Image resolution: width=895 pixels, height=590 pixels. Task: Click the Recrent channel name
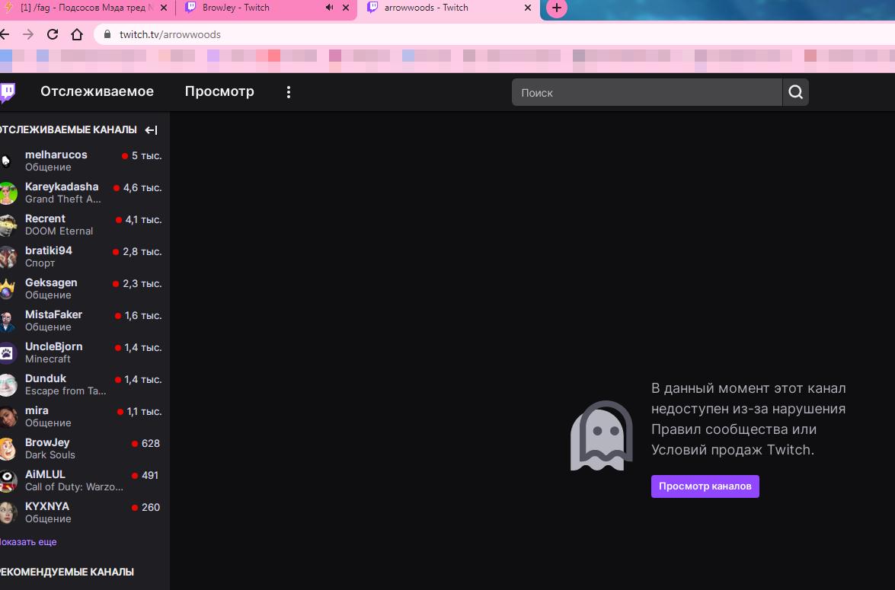[45, 218]
